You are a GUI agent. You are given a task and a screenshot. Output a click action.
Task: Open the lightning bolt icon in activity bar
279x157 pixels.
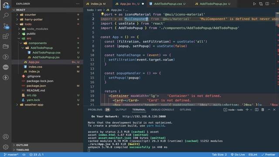click(x=6, y=78)
